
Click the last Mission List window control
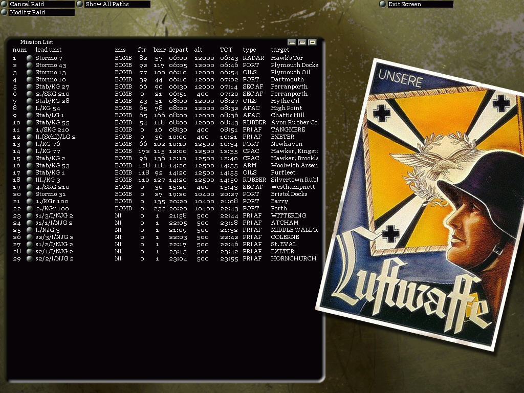[x=313, y=42]
